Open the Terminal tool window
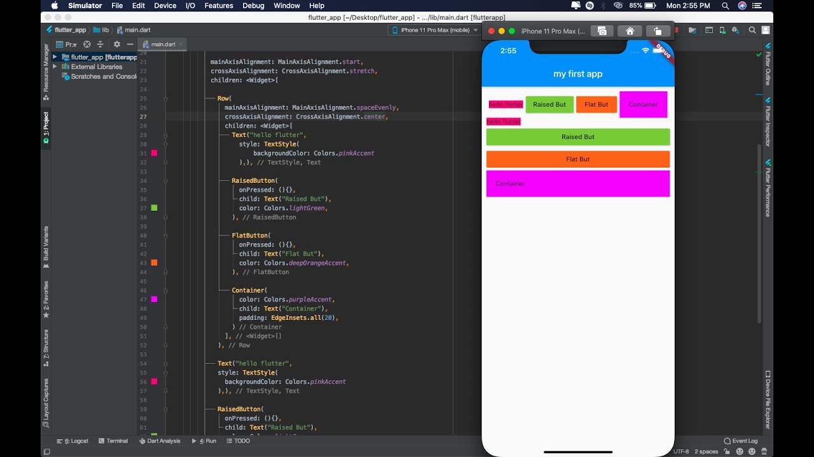 click(x=113, y=440)
